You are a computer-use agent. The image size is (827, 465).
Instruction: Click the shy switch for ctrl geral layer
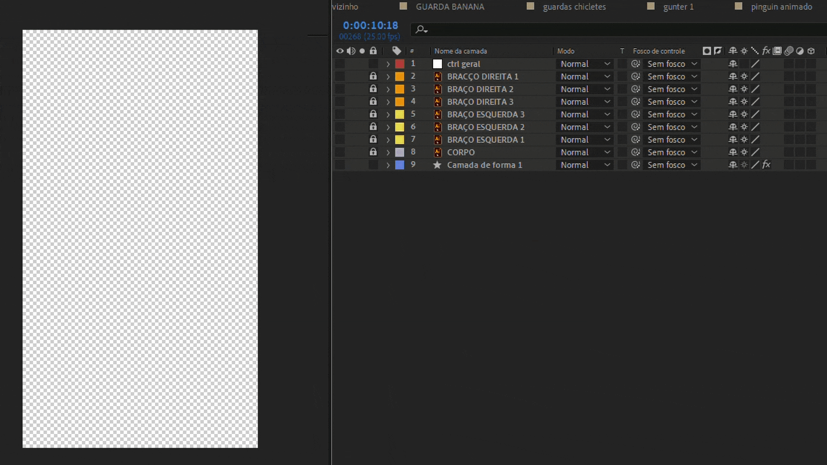[x=733, y=64]
